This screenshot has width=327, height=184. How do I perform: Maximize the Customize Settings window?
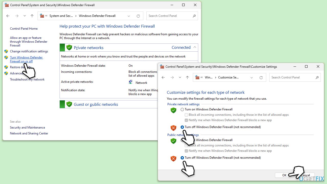click(306, 67)
